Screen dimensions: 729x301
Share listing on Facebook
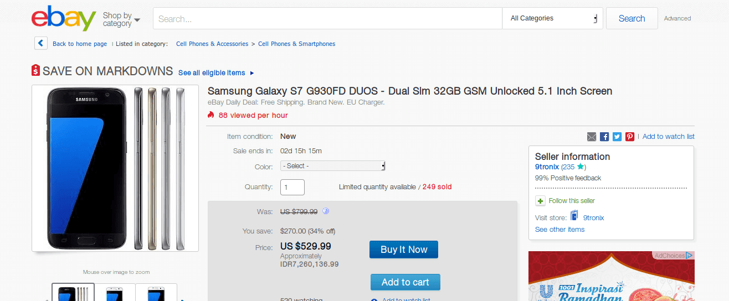point(604,137)
